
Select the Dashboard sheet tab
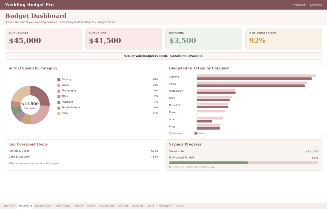pos(26,206)
